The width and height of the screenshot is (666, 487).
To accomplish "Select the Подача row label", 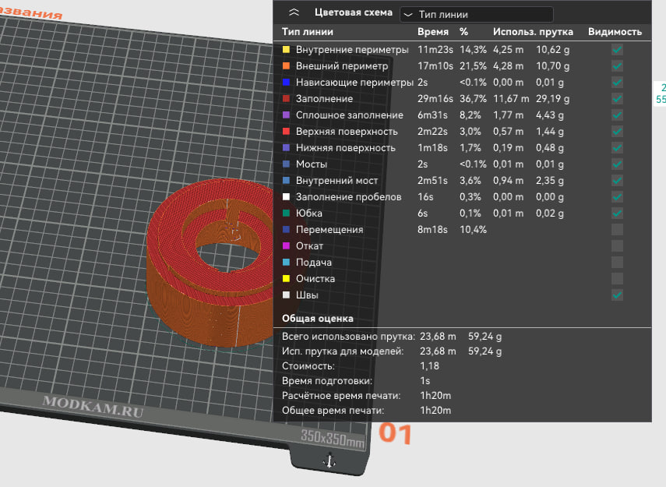I will pos(313,263).
